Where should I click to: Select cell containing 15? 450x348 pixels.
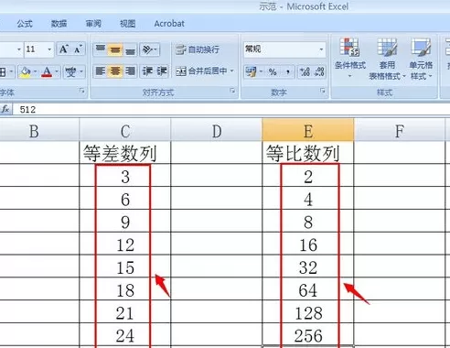125,266
